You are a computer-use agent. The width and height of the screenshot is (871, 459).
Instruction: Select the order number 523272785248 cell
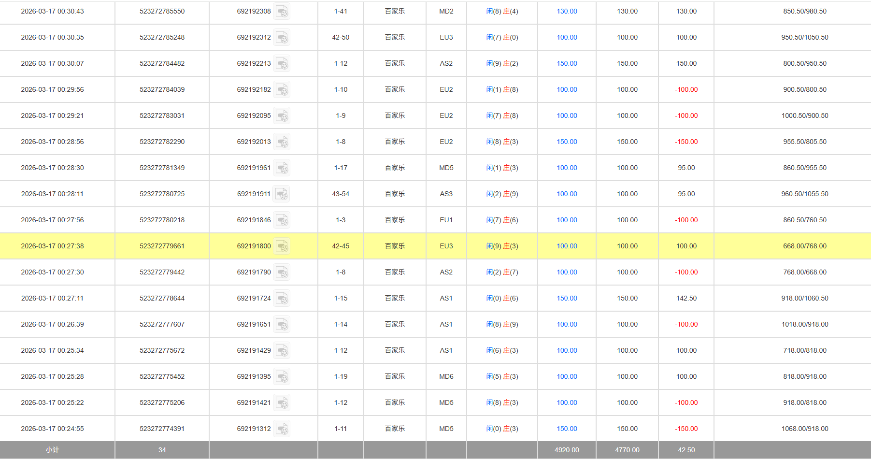point(162,37)
